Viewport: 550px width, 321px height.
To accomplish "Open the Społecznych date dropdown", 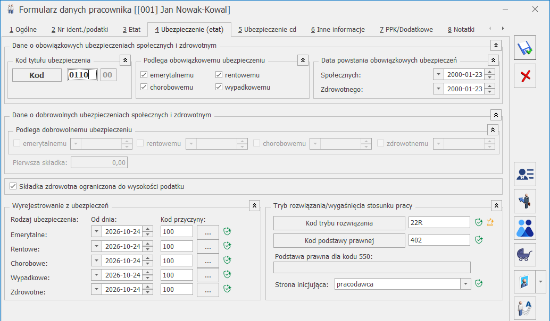I will pyautogui.click(x=438, y=74).
